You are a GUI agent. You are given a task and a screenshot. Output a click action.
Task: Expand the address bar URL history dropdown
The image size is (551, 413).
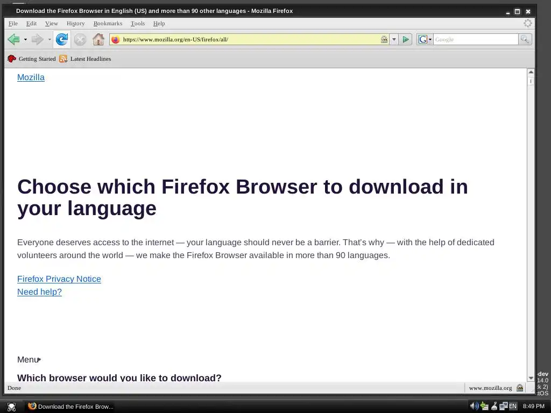point(394,40)
